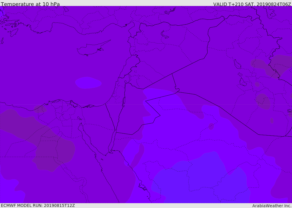292x208 pixels.
Task: Click the light purple oval south of Cyprus
Action: coord(88,82)
